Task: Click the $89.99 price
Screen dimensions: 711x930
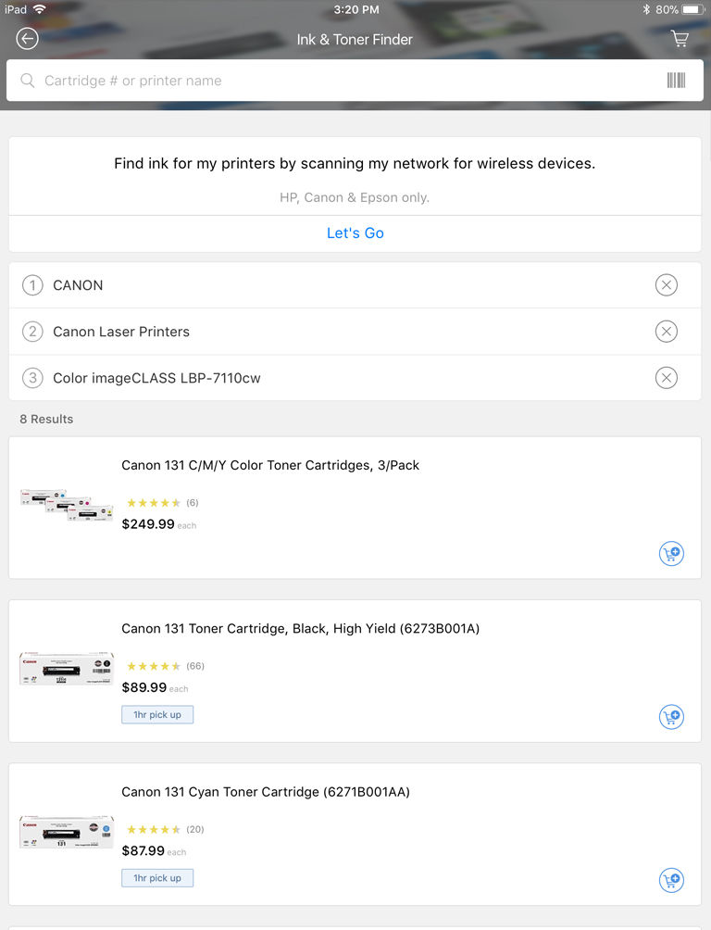Action: 144,687
